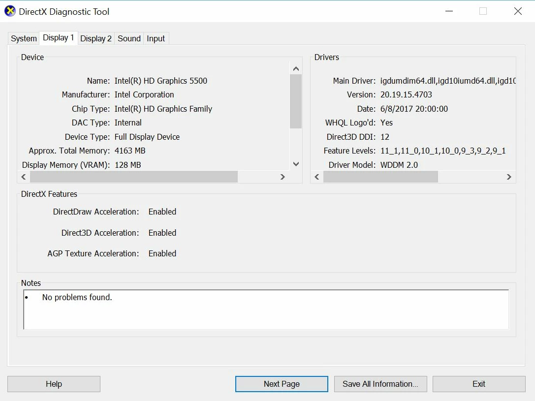Click VRAM value '128 MB'
Viewport: 535px width, 401px height.
pyautogui.click(x=128, y=165)
